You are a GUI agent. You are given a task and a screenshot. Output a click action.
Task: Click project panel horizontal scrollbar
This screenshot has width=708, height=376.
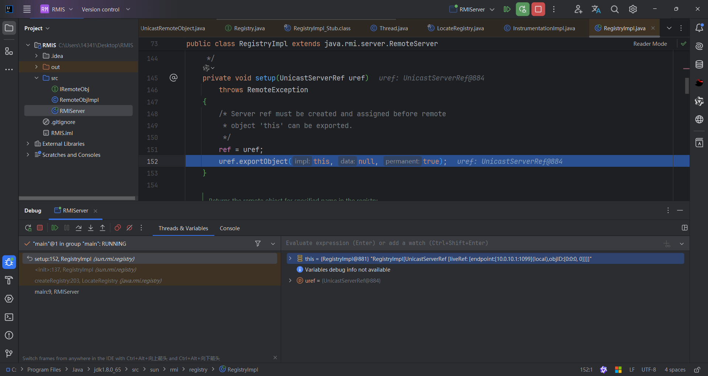click(77, 198)
